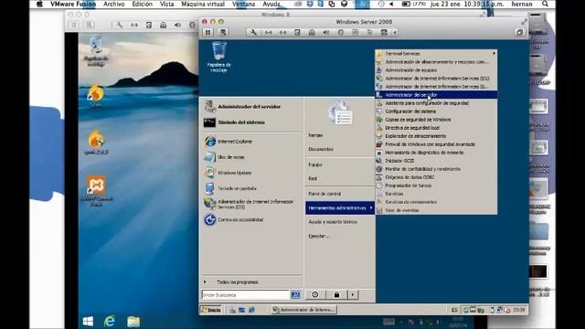The image size is (585, 329).
Task: Toggle full screen for Windows Server 2008 window
Action: 524,22
